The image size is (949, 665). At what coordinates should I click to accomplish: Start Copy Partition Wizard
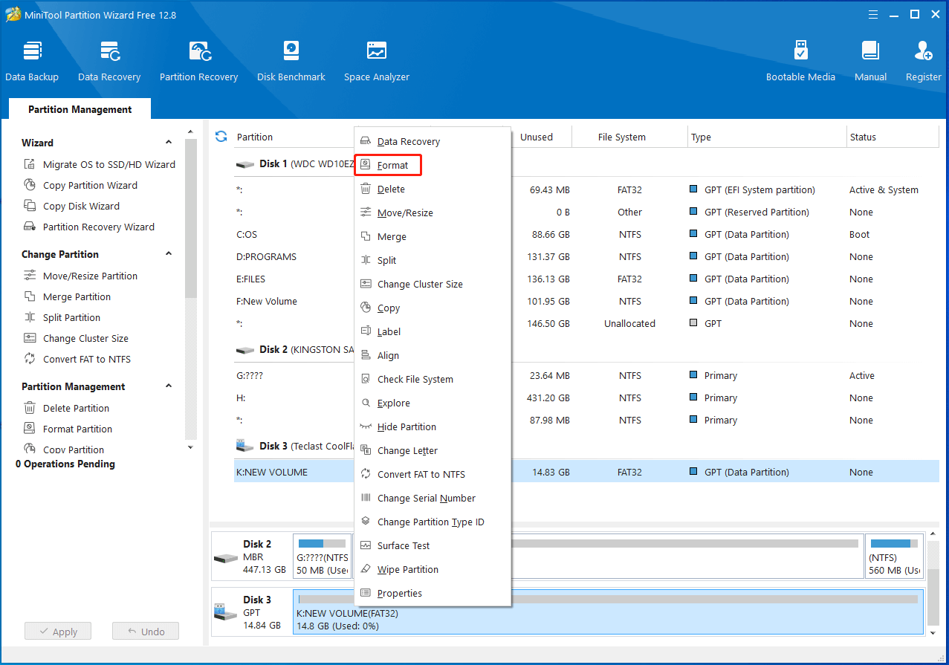point(80,185)
